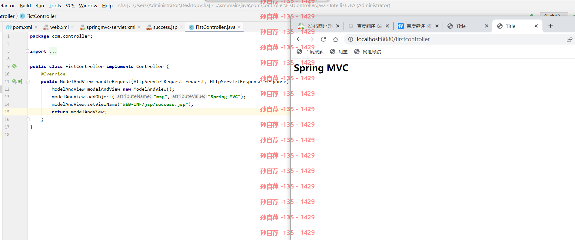Close the pom.xml editor tab
This screenshot has height=240, width=575.
click(x=36, y=27)
